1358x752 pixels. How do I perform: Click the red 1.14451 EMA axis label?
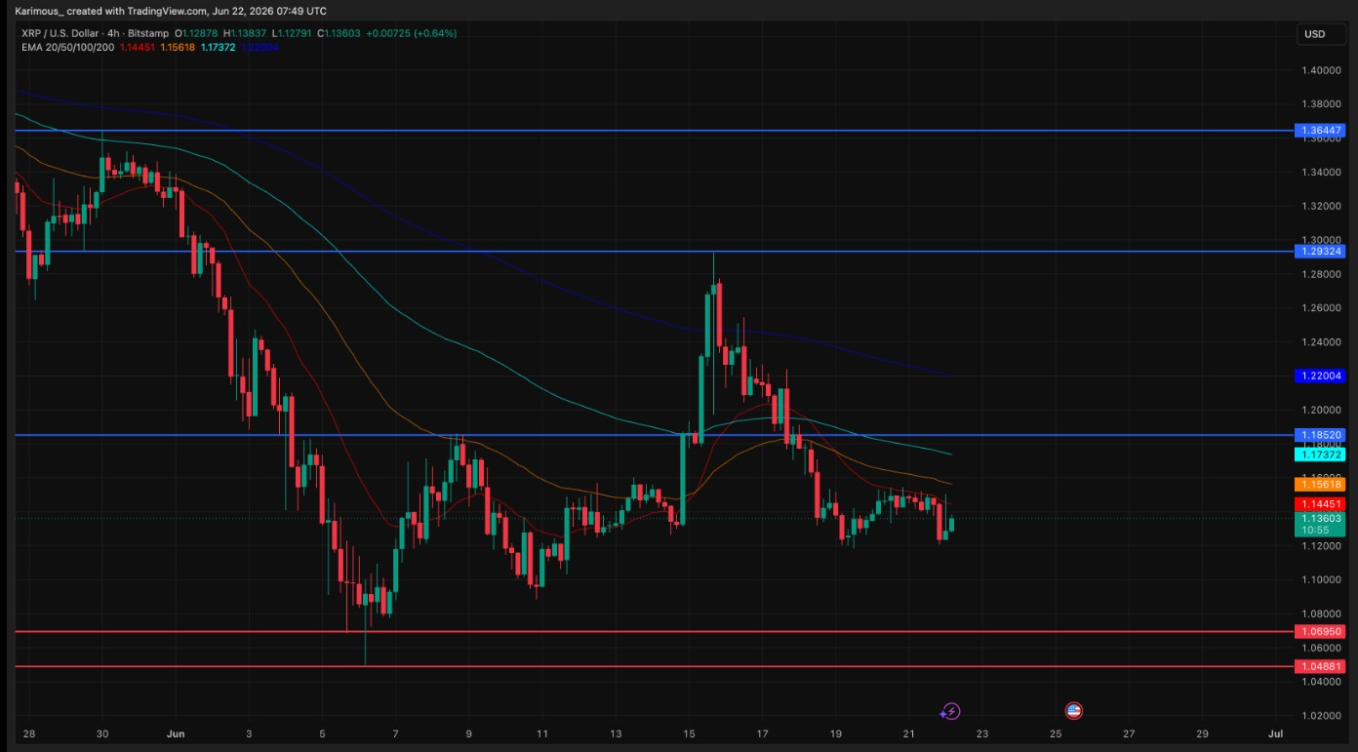[x=1321, y=503]
